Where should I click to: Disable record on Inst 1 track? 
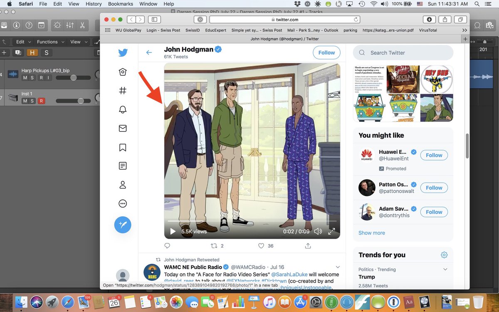click(41, 101)
